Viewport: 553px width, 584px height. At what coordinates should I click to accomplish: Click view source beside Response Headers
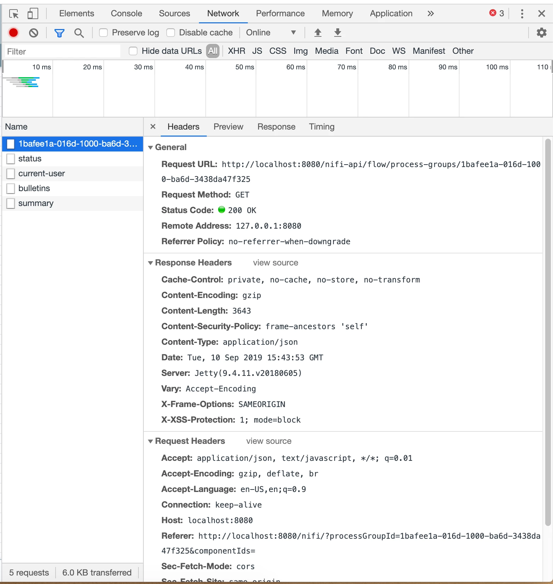[275, 263]
